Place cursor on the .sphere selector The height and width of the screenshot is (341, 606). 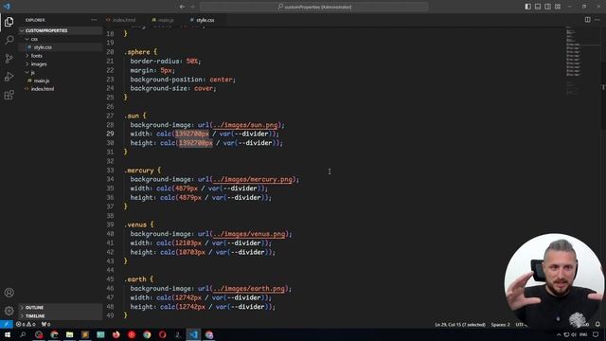(x=136, y=52)
